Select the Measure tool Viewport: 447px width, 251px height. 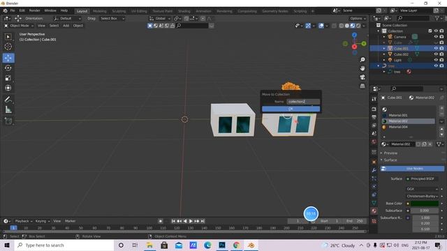(x=8, y=109)
